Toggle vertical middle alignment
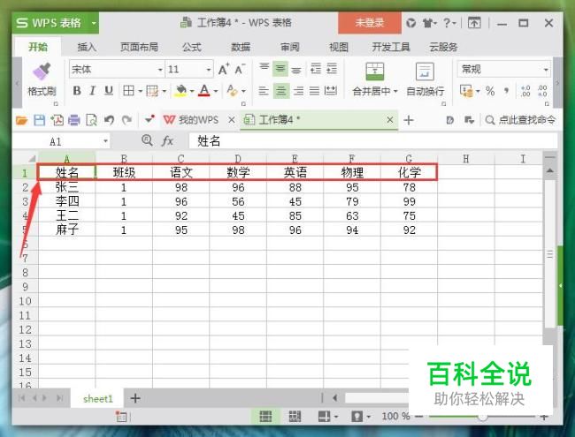This screenshot has width=575, height=437. [x=280, y=69]
